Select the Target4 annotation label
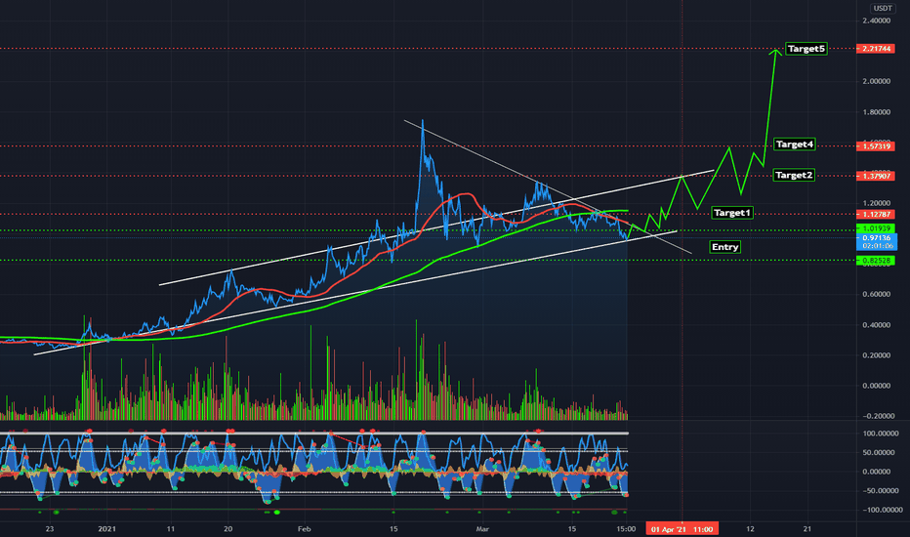This screenshot has width=910, height=537. pyautogui.click(x=795, y=144)
